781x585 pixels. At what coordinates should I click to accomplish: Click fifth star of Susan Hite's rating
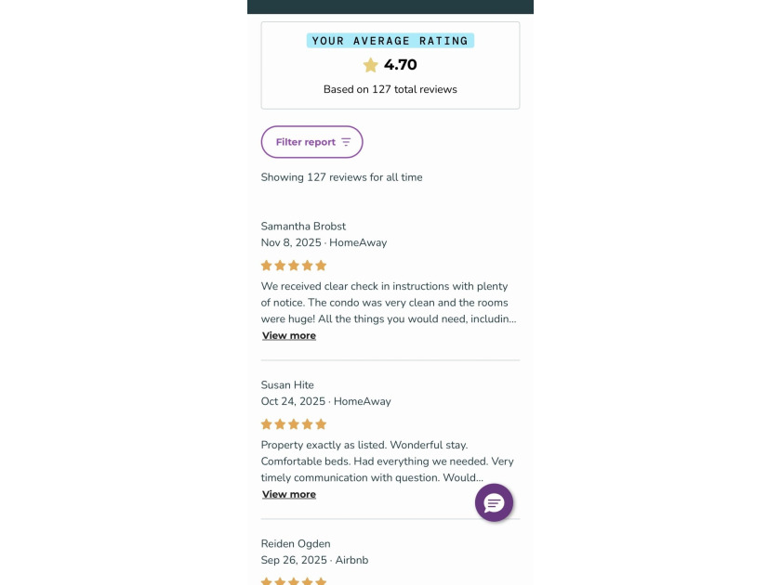click(322, 424)
